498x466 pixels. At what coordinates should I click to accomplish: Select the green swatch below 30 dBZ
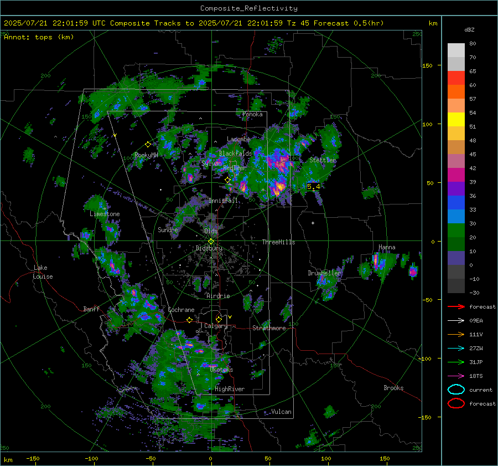[456, 231]
